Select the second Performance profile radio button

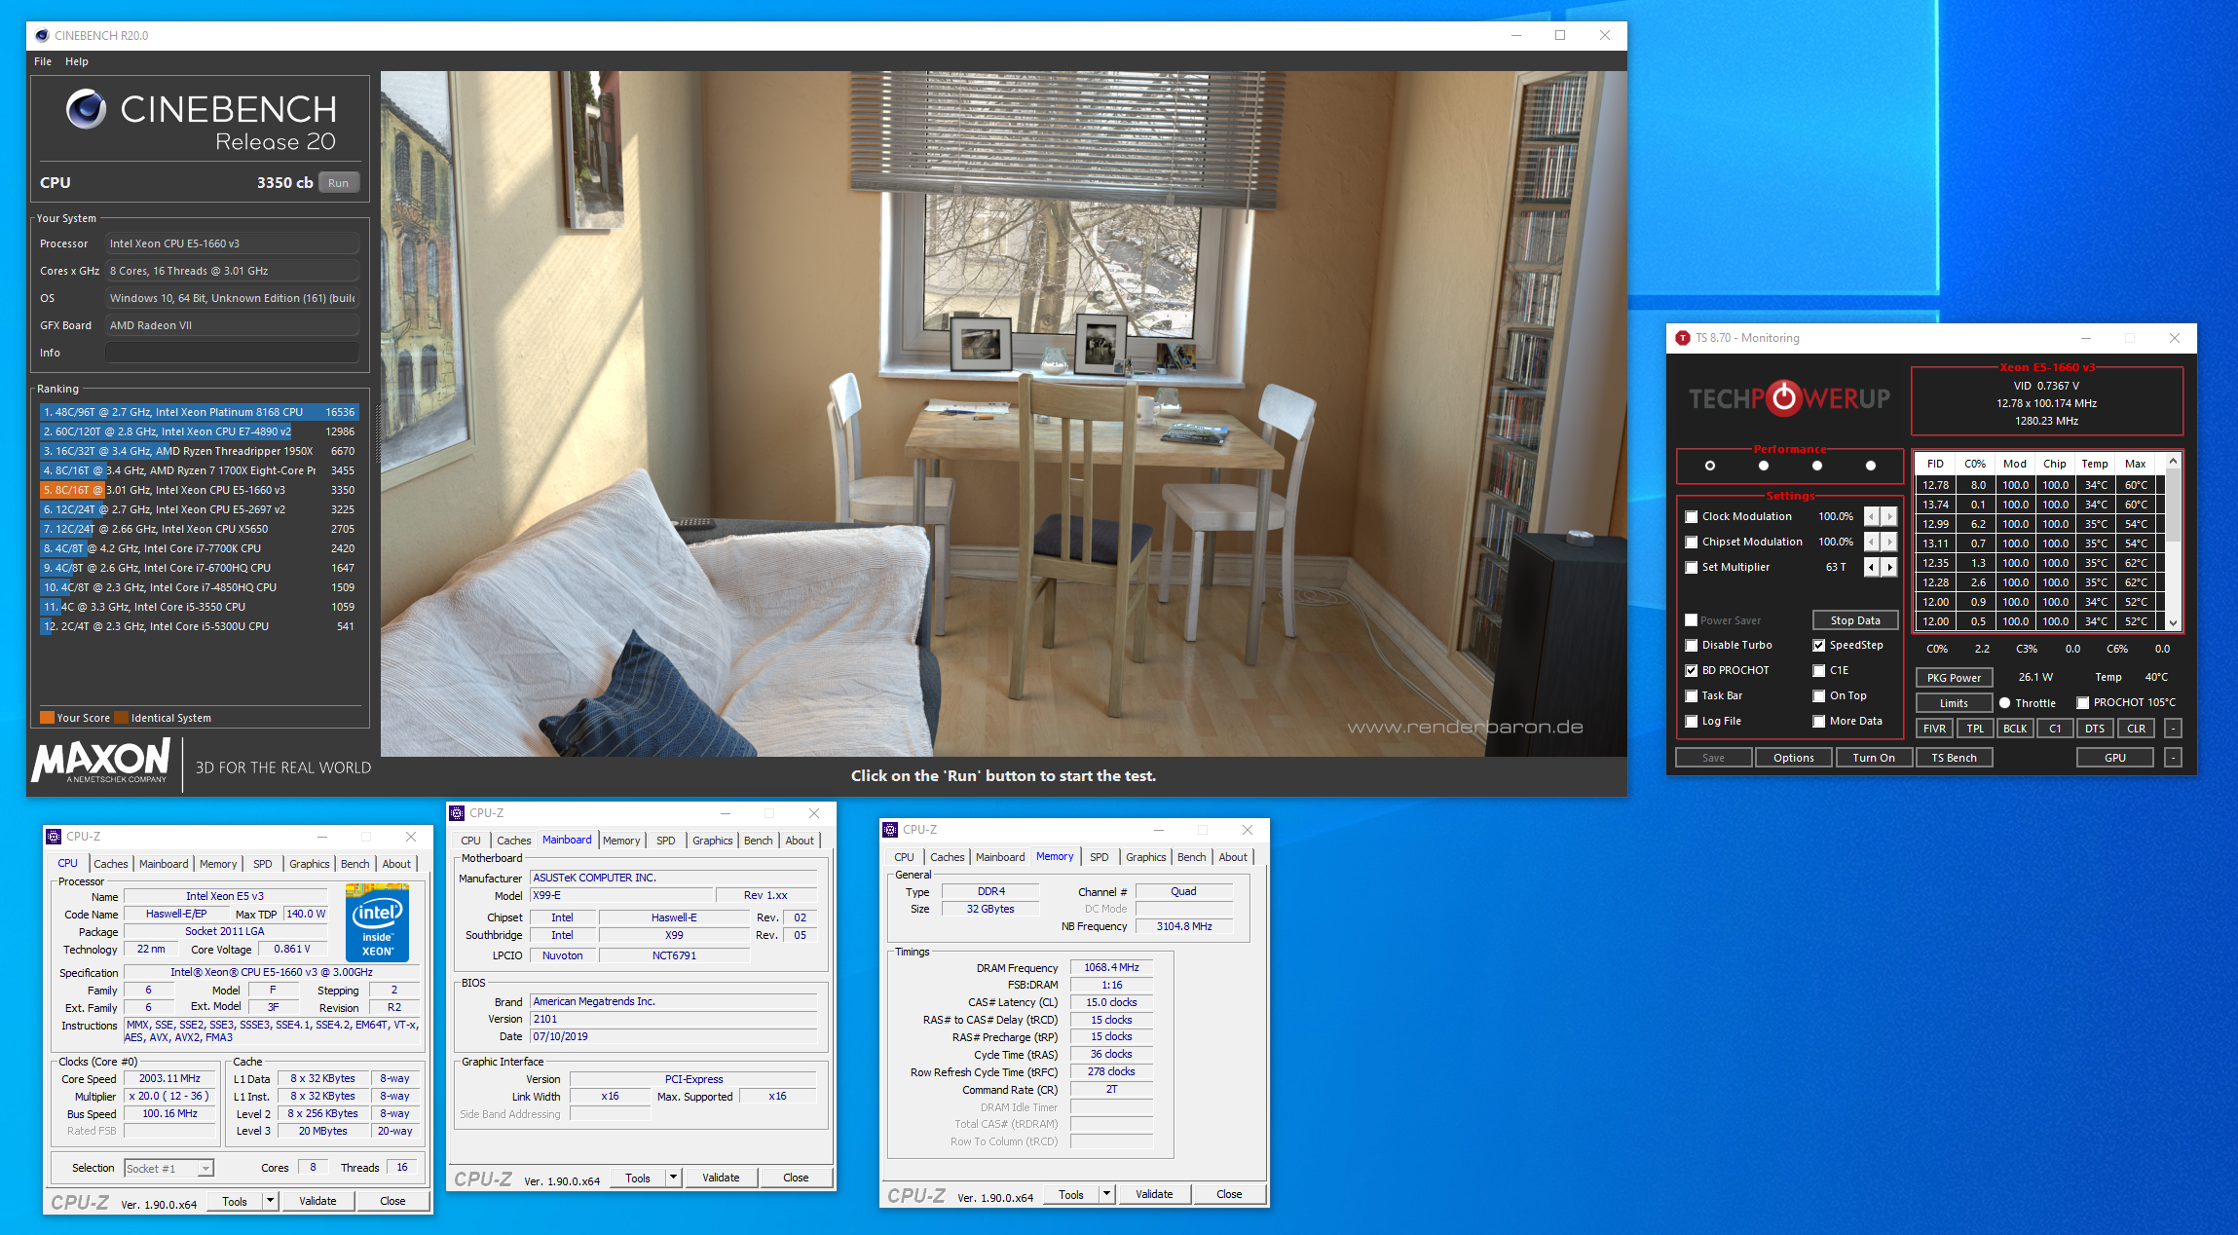coord(1763,466)
